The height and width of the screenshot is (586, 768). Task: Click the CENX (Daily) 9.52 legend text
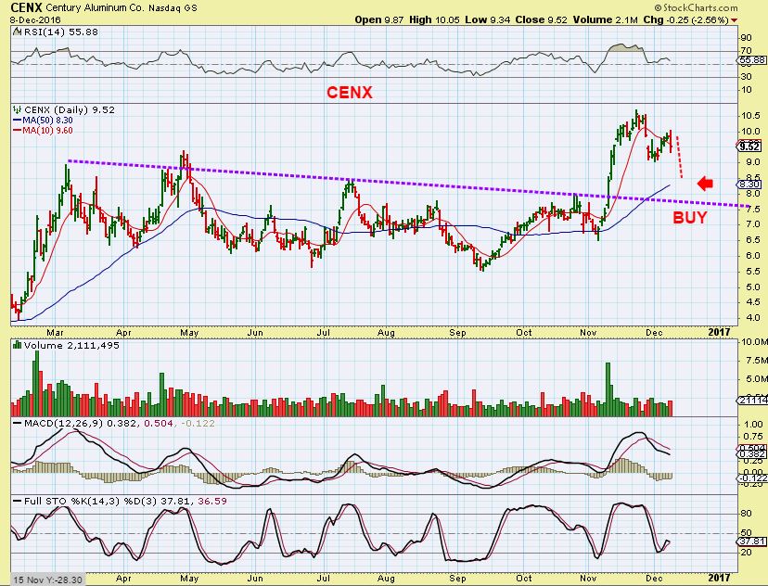pos(70,109)
